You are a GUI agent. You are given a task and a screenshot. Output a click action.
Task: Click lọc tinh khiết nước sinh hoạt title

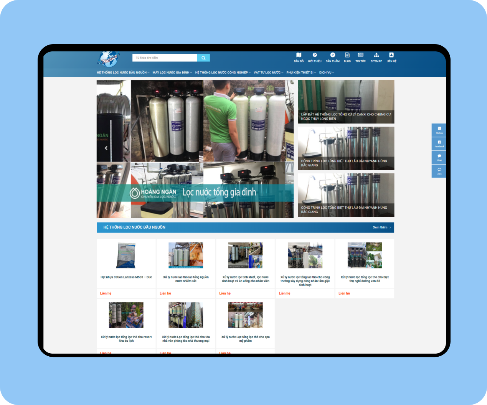[246, 279]
